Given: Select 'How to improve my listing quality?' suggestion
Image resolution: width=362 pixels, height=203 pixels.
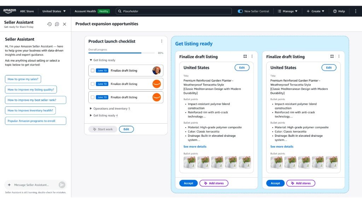Looking at the screenshot, I should pyautogui.click(x=31, y=90).
